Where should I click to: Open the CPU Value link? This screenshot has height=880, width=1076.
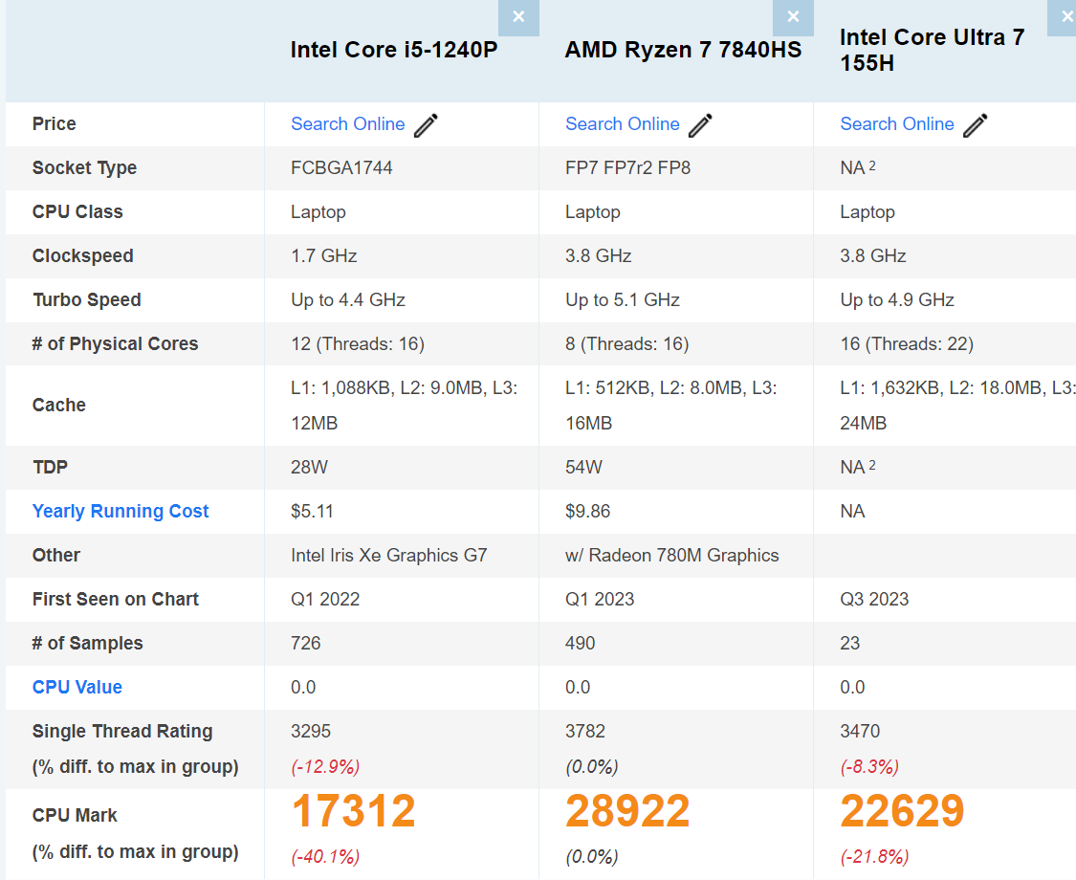point(77,687)
